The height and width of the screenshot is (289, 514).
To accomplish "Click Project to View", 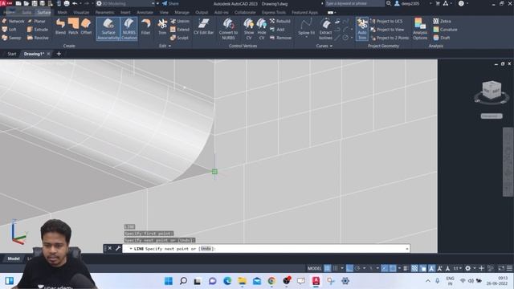I will click(387, 30).
